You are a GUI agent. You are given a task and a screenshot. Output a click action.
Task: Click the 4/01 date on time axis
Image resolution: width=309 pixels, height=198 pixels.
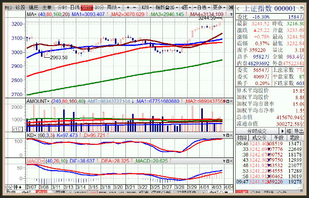204,187
